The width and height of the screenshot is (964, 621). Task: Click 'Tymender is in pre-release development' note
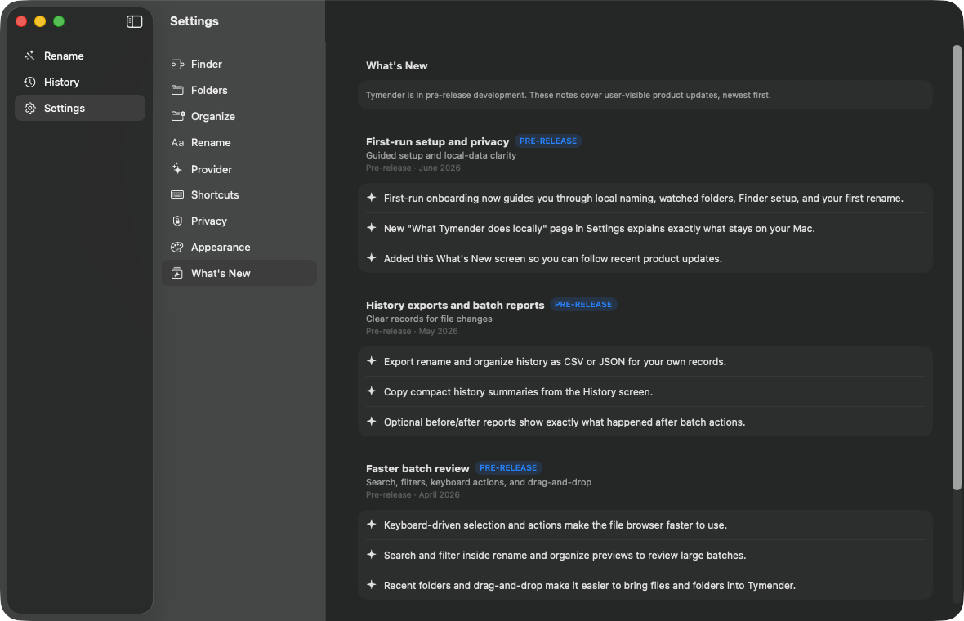tap(568, 96)
